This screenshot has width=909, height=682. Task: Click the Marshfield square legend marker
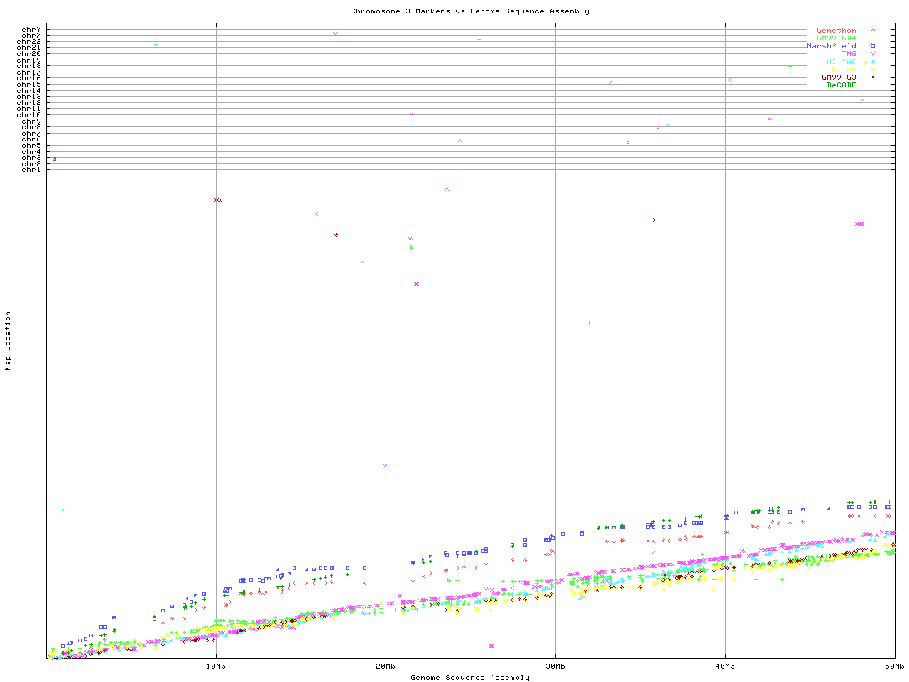click(873, 46)
